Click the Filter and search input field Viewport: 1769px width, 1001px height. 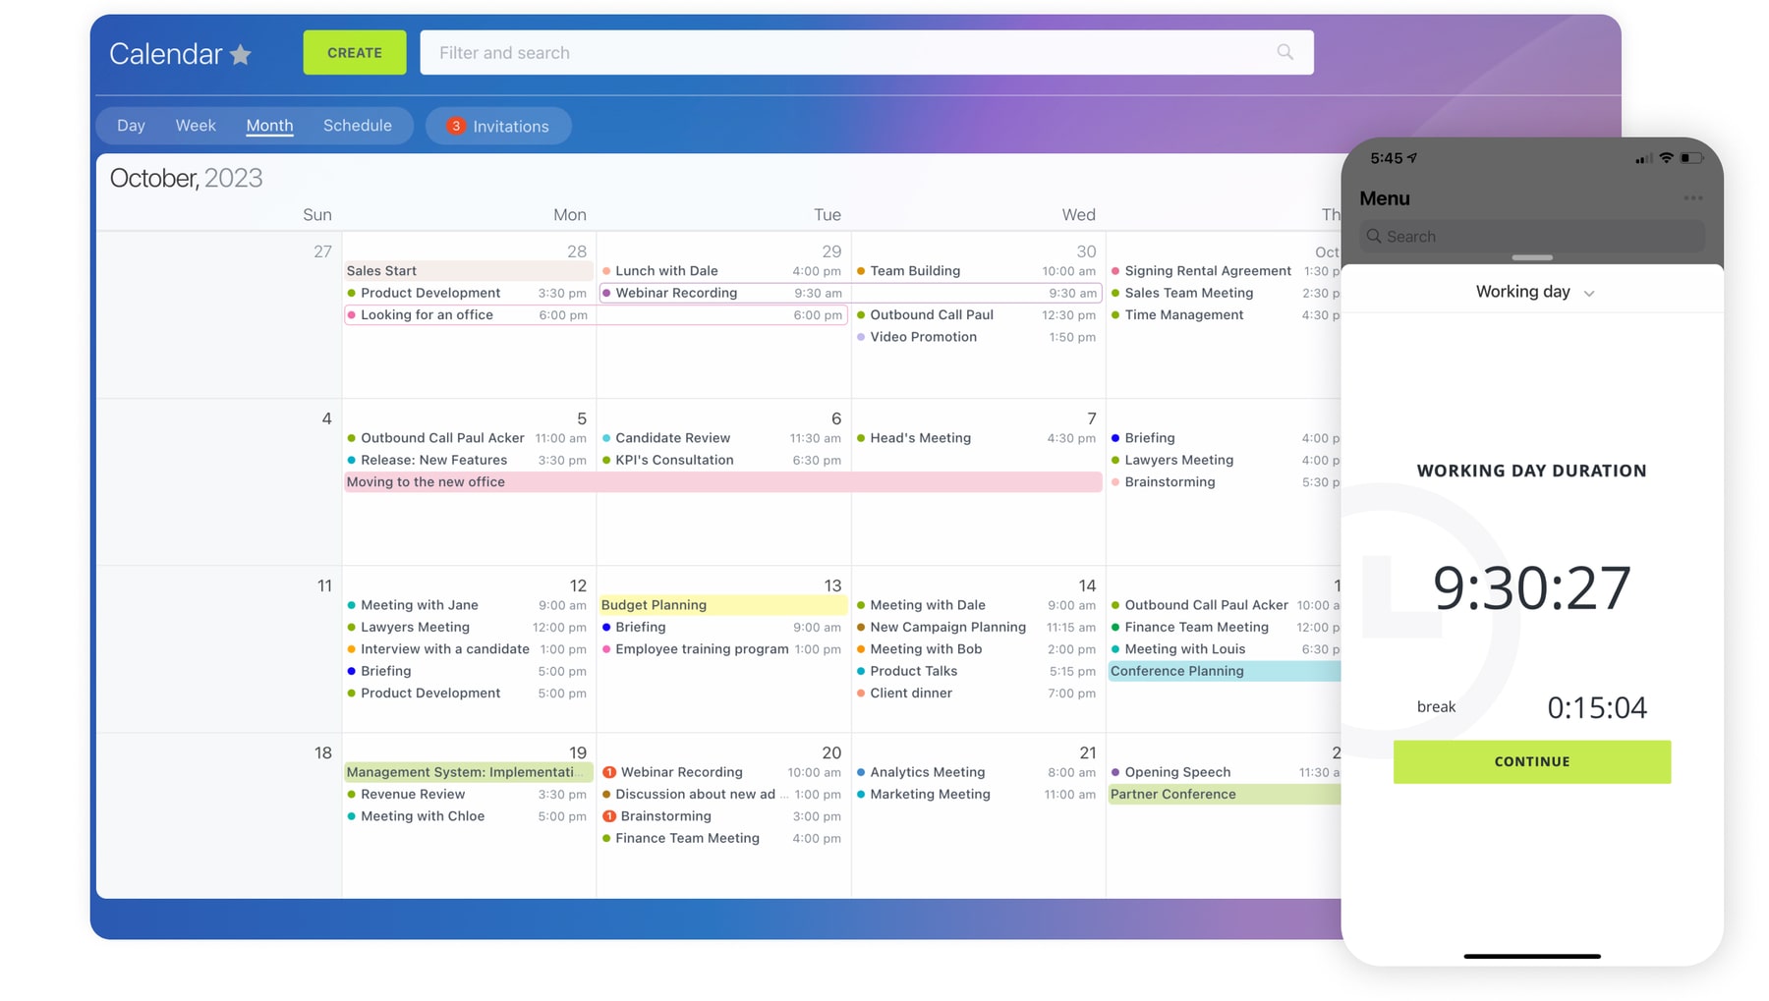click(845, 53)
